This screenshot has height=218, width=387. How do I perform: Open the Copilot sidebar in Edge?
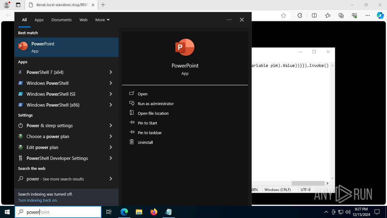tap(380, 15)
